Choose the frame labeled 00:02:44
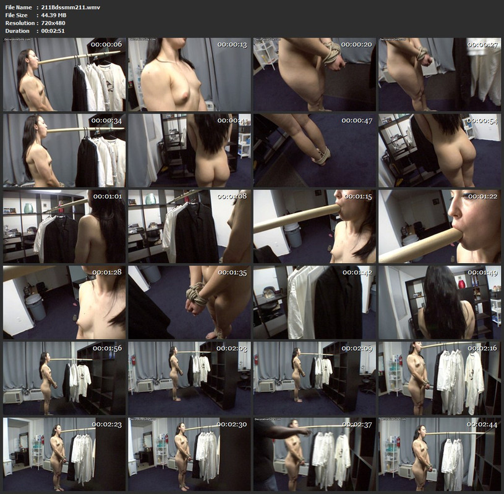 tap(440, 454)
